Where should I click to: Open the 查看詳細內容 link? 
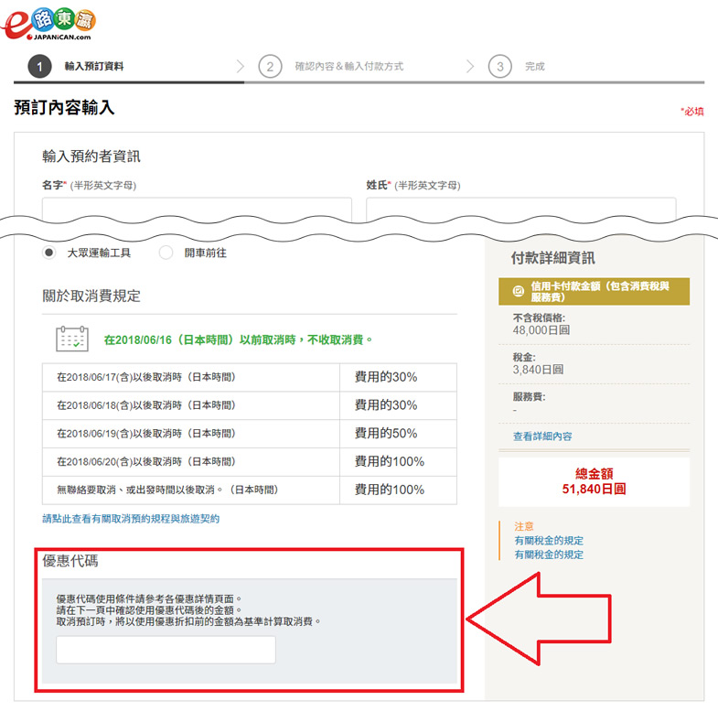542,436
